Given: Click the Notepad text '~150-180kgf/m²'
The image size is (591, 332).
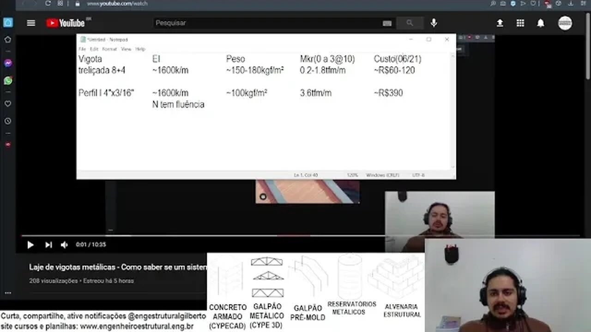Looking at the screenshot, I should pyautogui.click(x=255, y=71).
